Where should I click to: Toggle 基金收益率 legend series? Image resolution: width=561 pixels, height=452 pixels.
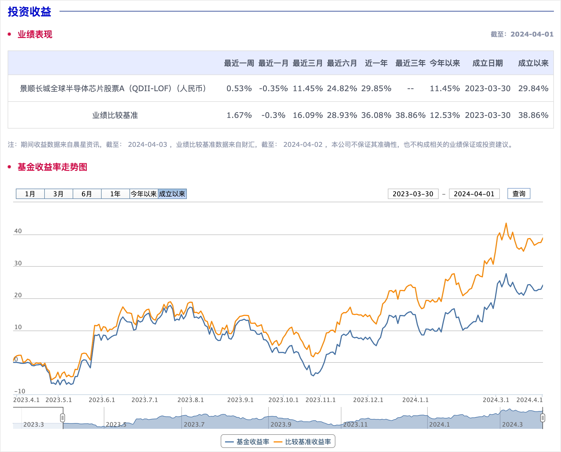[253, 442]
